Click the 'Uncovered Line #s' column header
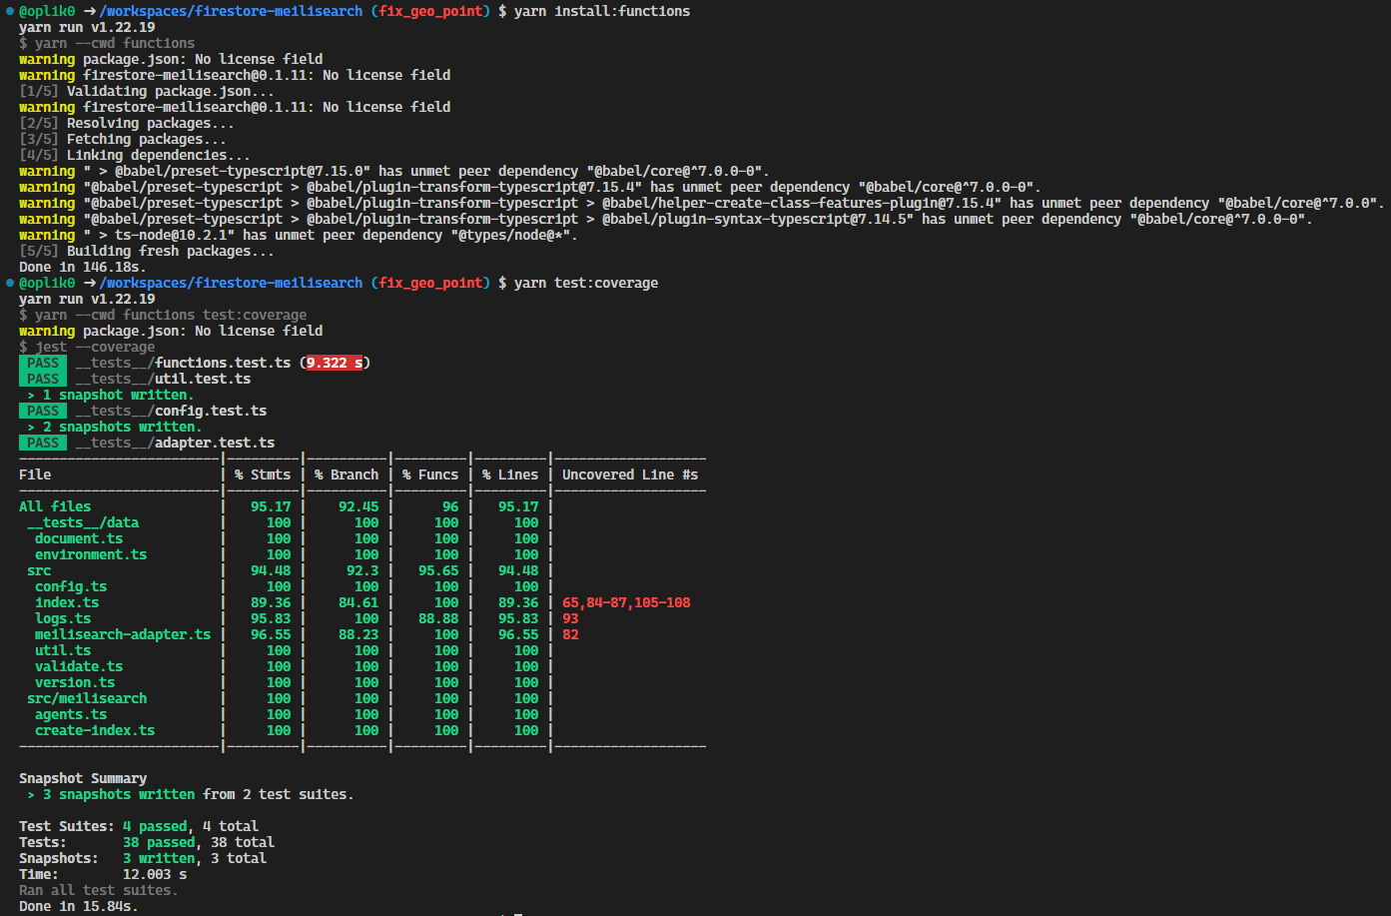Viewport: 1391px width, 916px height. coord(630,474)
